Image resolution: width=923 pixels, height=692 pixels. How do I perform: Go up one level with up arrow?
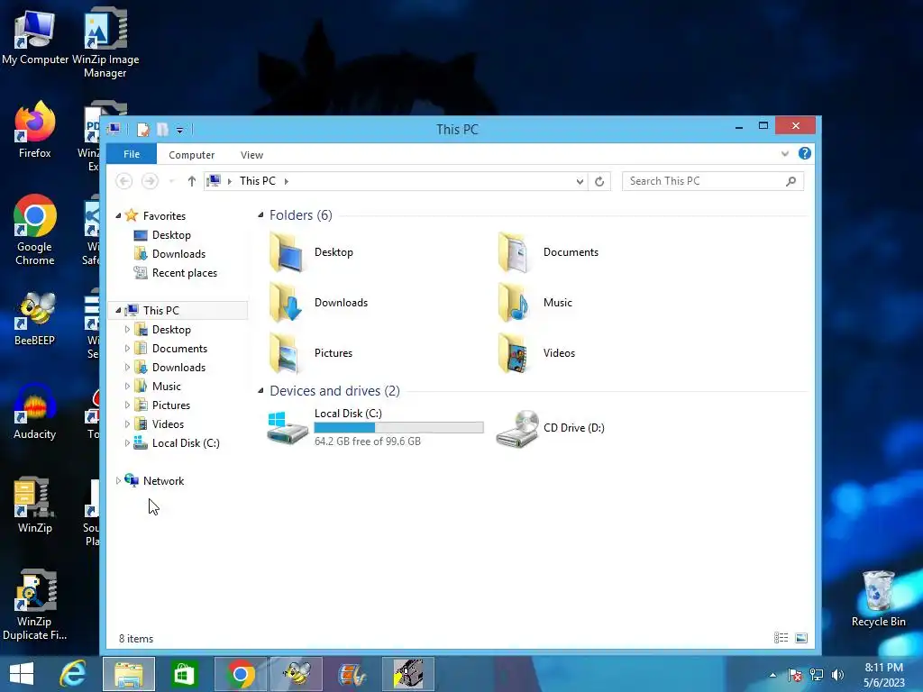tap(191, 181)
